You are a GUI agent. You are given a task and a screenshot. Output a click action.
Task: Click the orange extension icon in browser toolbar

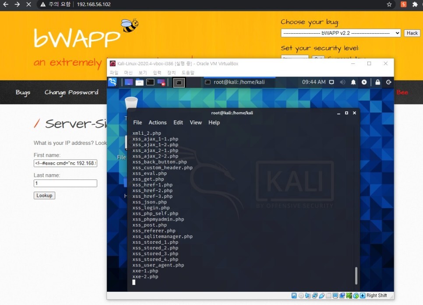404,4
